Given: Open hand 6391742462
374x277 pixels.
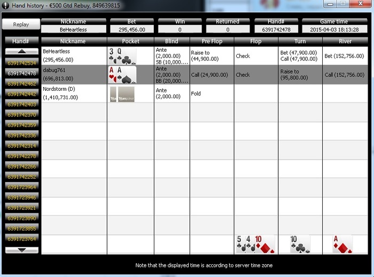Looking at the screenshot, I should pos(22,84).
